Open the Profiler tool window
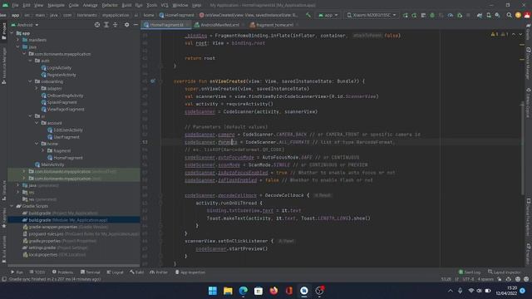This screenshot has width=532, height=299. pos(159,272)
